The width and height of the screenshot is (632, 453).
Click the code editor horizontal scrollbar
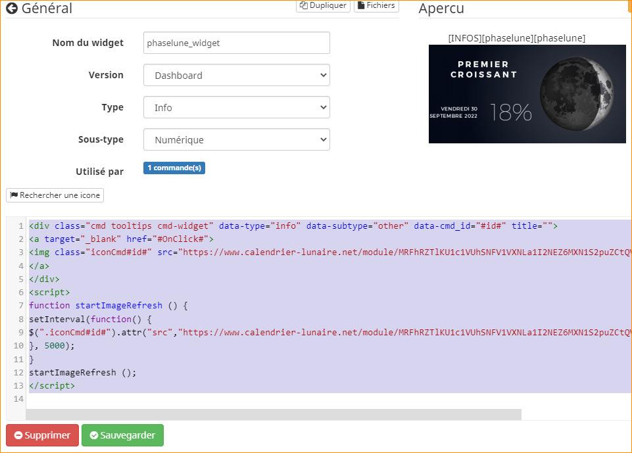(x=273, y=414)
